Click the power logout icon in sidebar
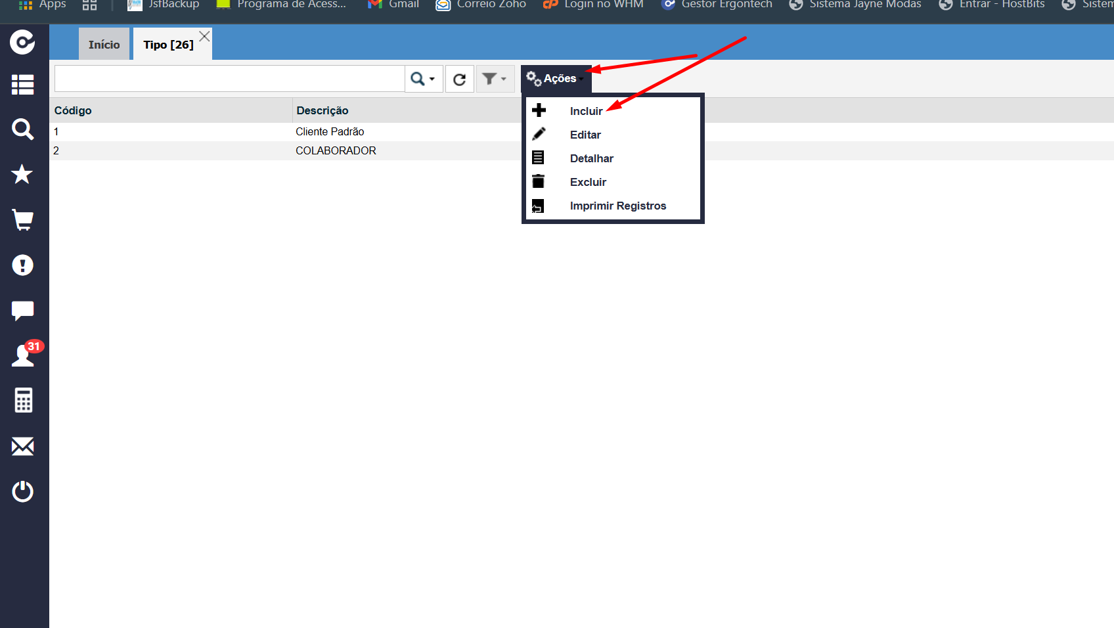 tap(22, 491)
